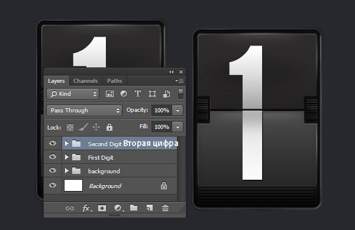
Task: Switch to the Paths tab
Action: click(x=115, y=81)
